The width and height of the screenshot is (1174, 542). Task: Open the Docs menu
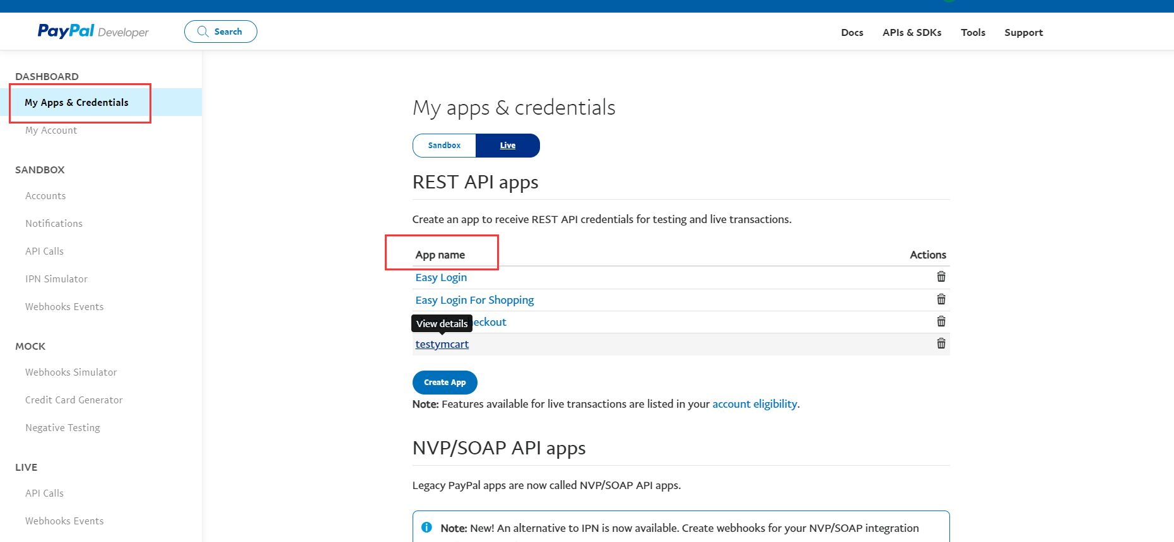coord(852,32)
